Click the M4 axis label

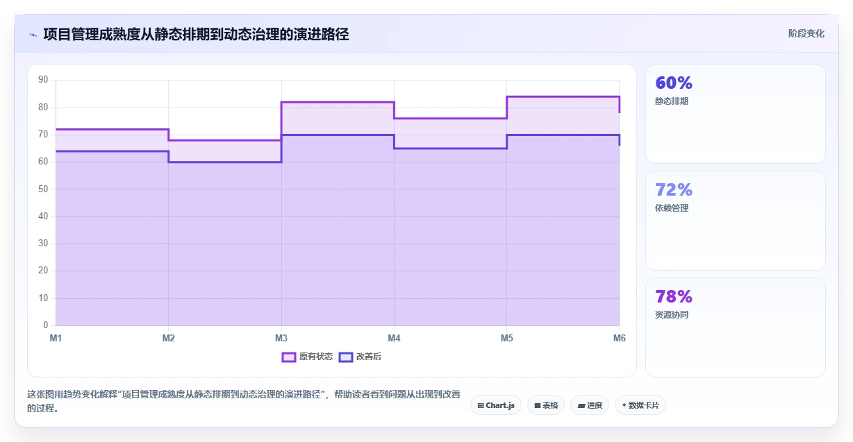point(394,338)
